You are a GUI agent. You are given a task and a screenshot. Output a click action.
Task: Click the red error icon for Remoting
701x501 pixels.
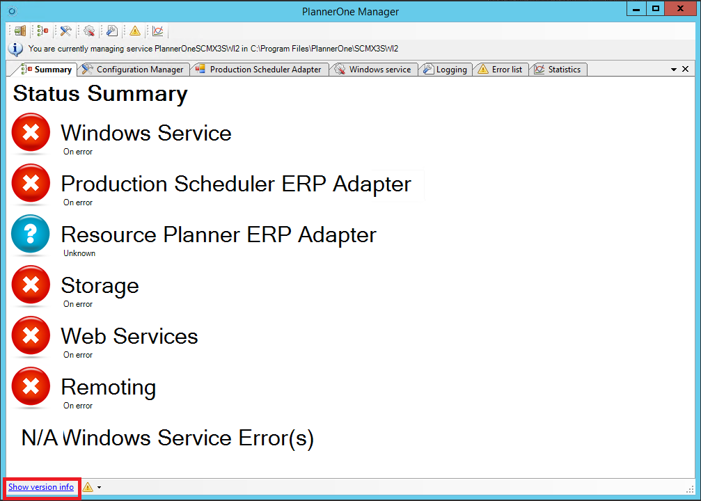click(x=31, y=387)
